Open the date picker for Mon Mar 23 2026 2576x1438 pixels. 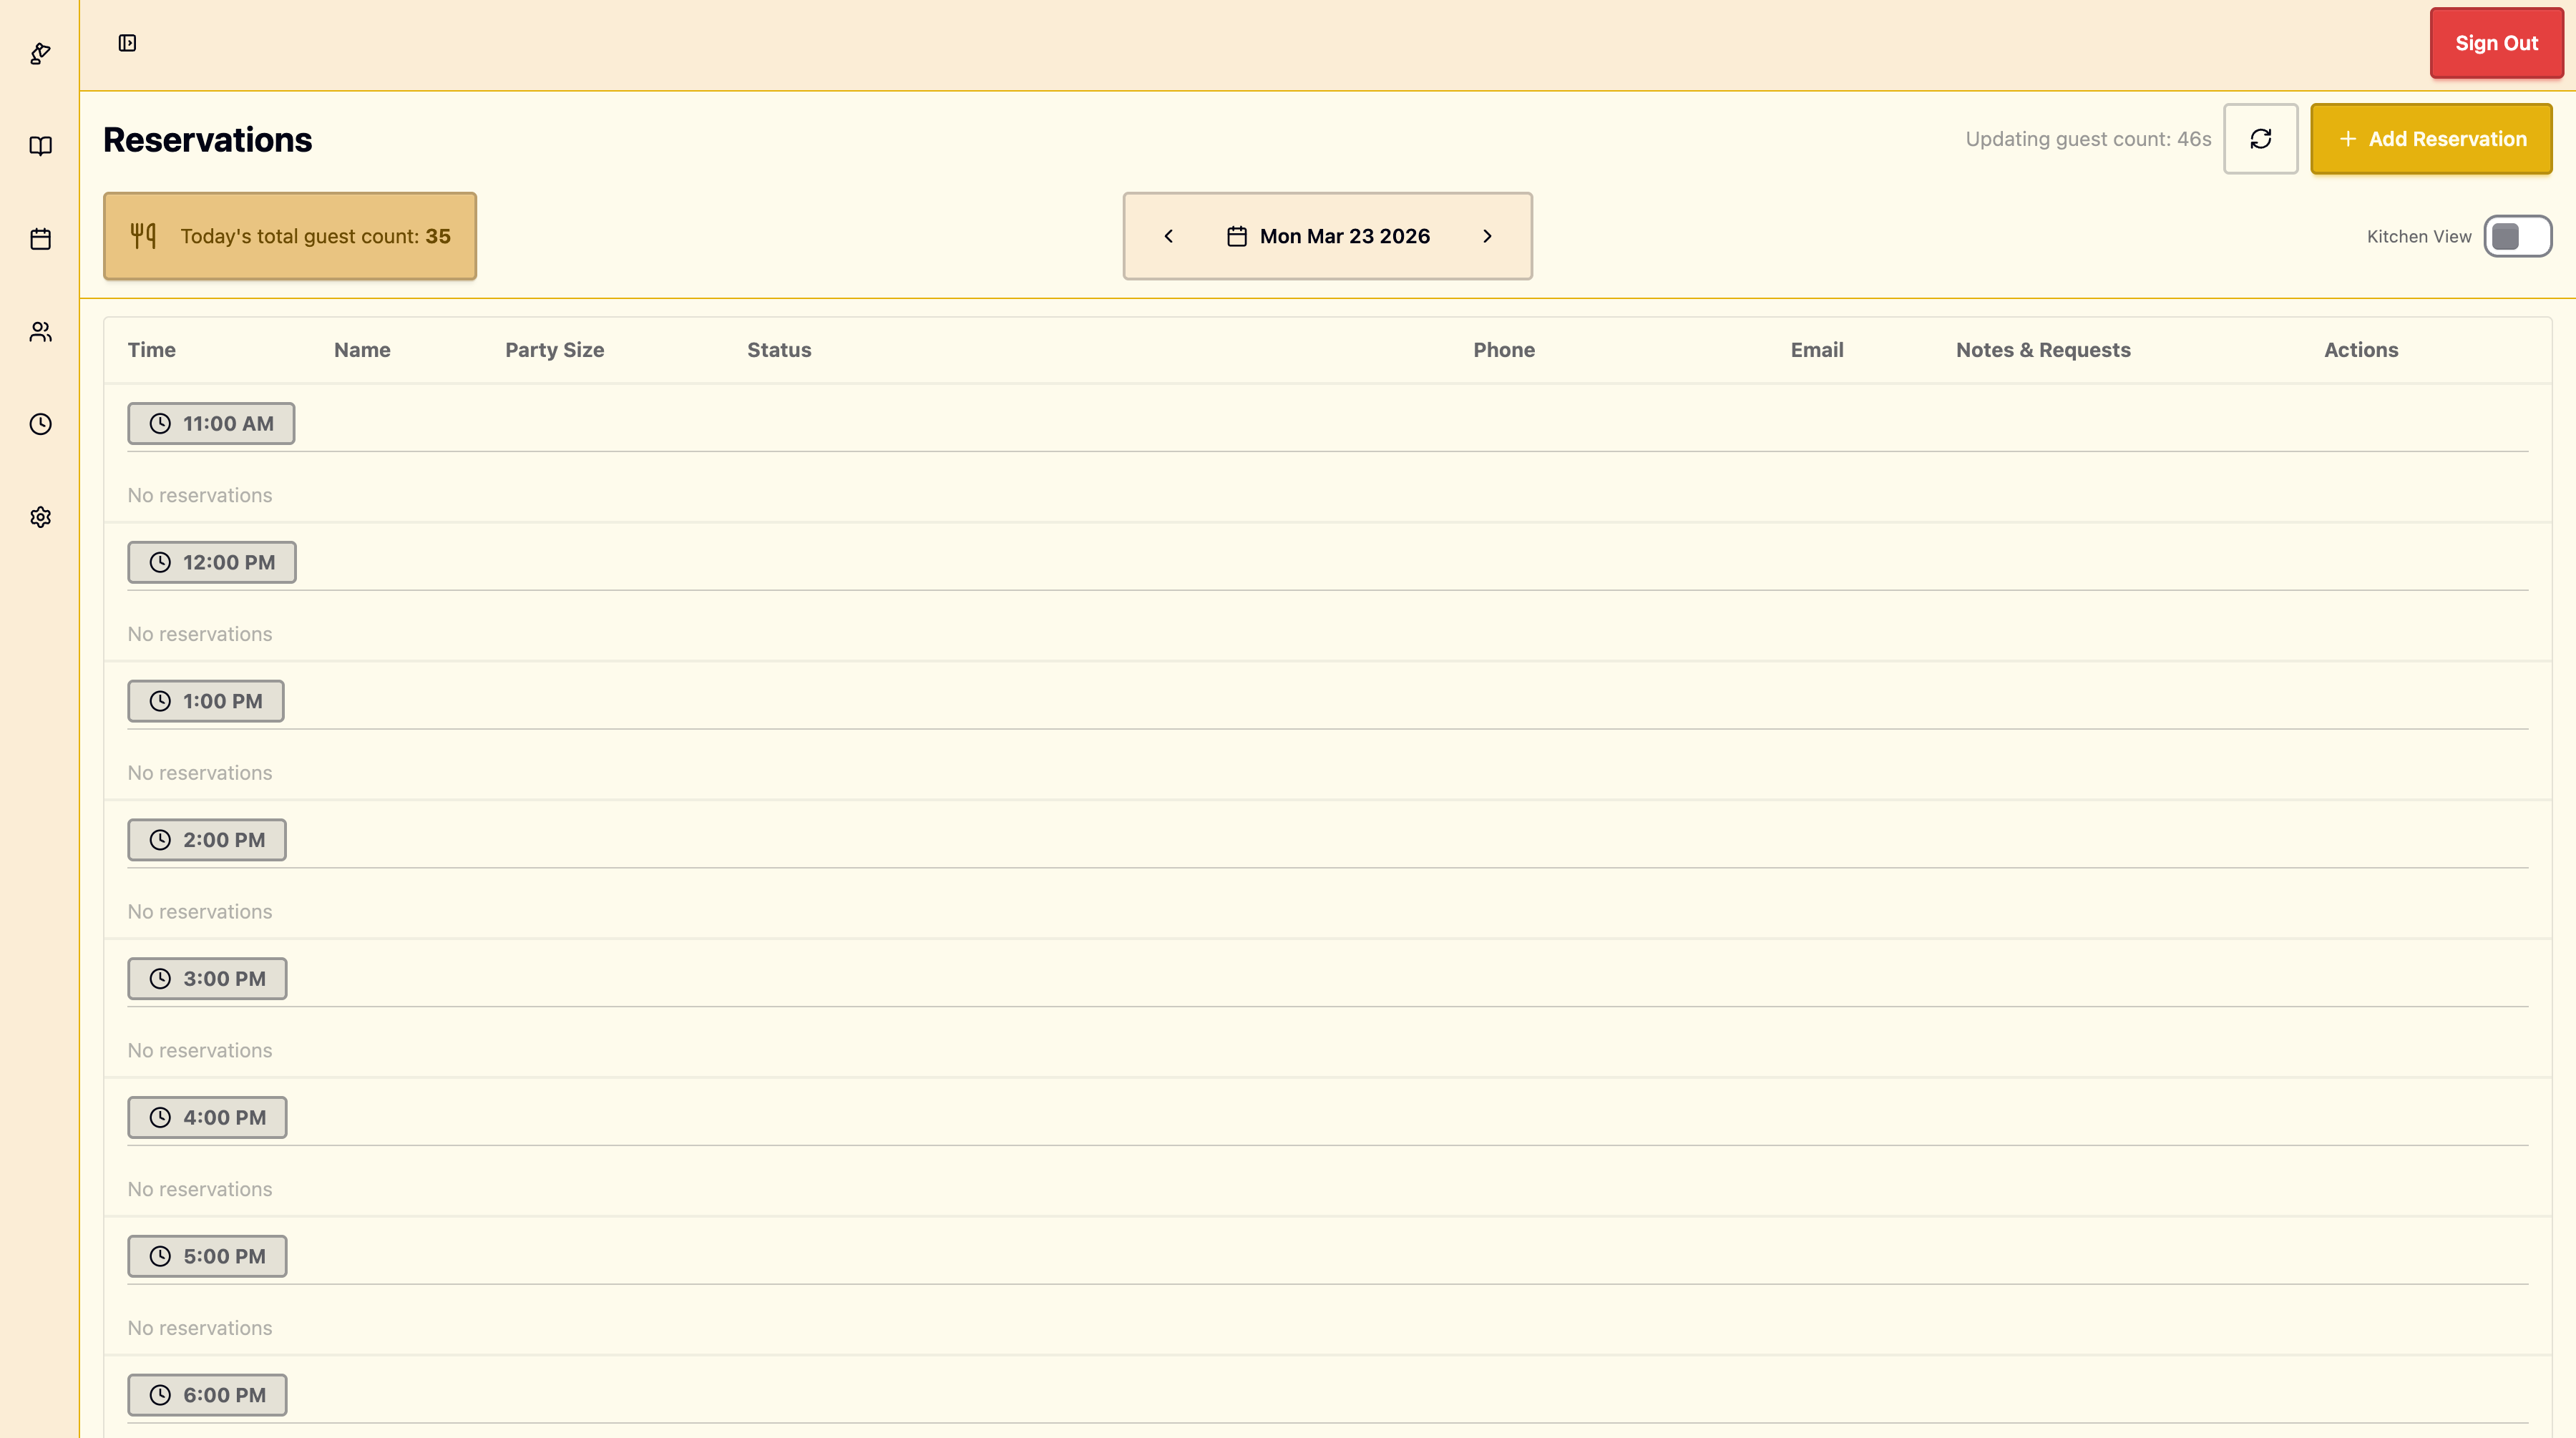coord(1327,236)
